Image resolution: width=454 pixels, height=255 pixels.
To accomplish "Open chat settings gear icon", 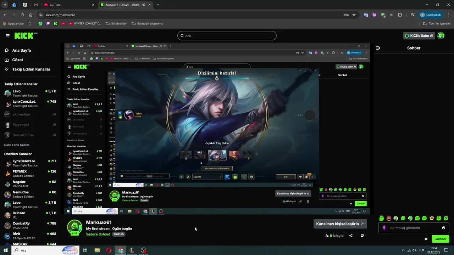I will click(426, 239).
